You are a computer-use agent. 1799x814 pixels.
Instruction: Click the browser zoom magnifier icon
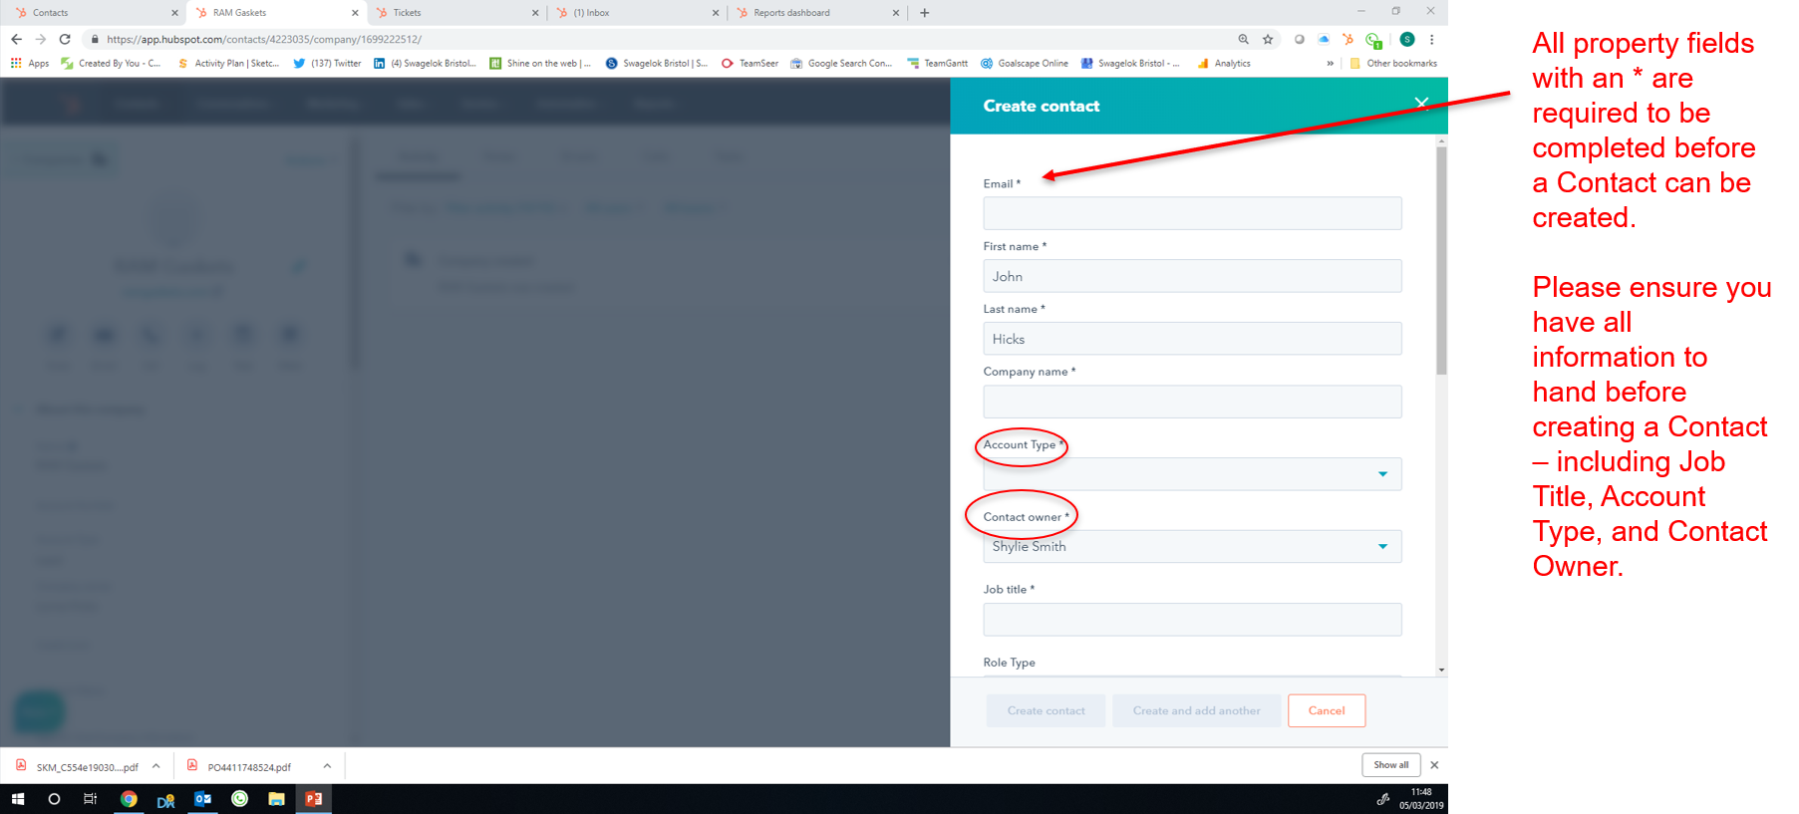(x=1243, y=40)
